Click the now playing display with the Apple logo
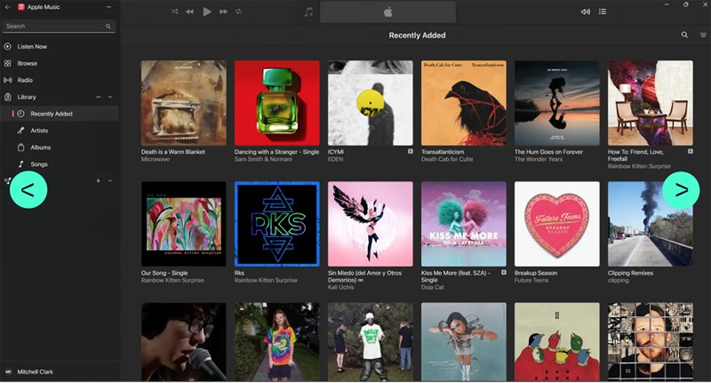This screenshot has height=383, width=711. coord(387,12)
